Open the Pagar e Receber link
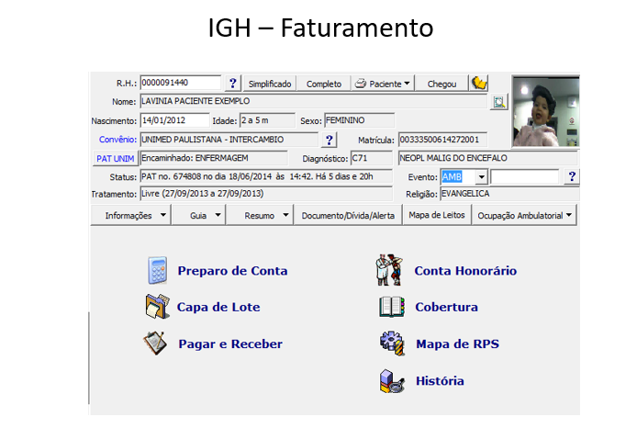Image resolution: width=637 pixels, height=428 pixels. coord(230,344)
